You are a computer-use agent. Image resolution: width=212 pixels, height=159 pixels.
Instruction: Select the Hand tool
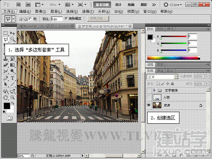coord(5,97)
